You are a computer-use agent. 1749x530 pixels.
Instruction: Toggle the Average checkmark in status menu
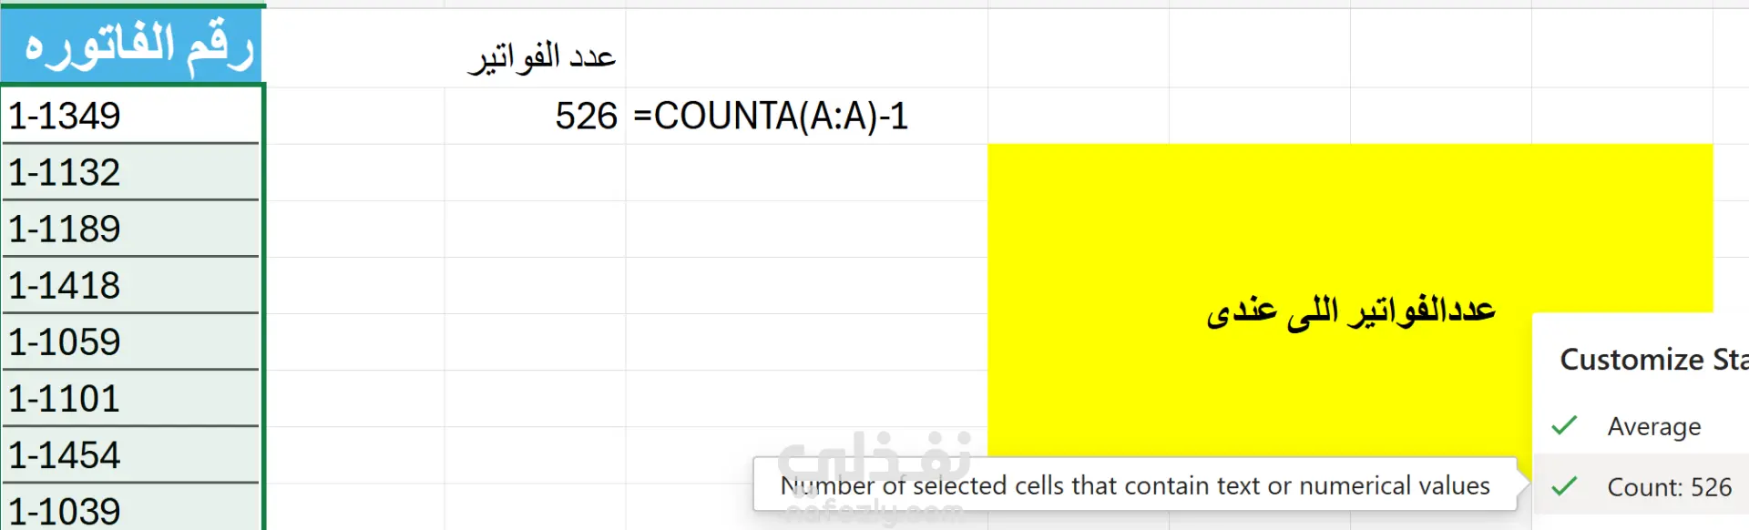tap(1564, 426)
